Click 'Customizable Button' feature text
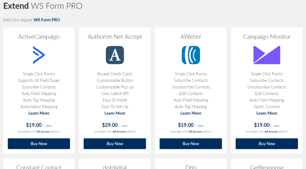 (x=115, y=80)
